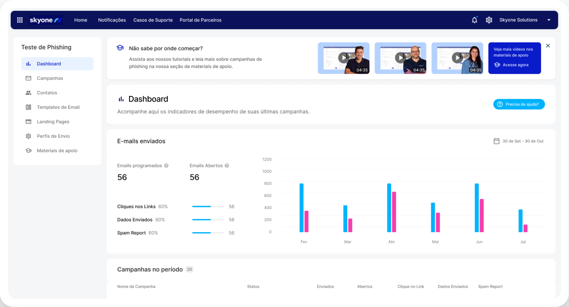Screen dimensions: 569x307
Task: Open the third tutorial video thumbnail
Action: tap(457, 58)
